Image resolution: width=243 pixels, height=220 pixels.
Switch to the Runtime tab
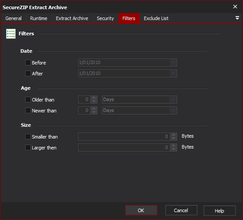[39, 18]
